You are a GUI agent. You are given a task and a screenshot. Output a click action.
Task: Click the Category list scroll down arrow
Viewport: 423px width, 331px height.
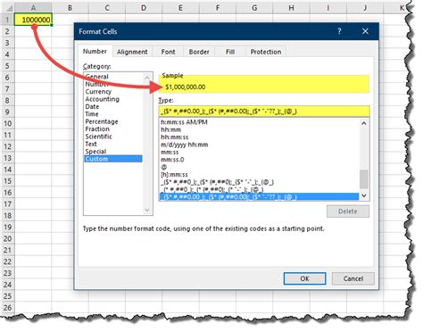pos(147,210)
